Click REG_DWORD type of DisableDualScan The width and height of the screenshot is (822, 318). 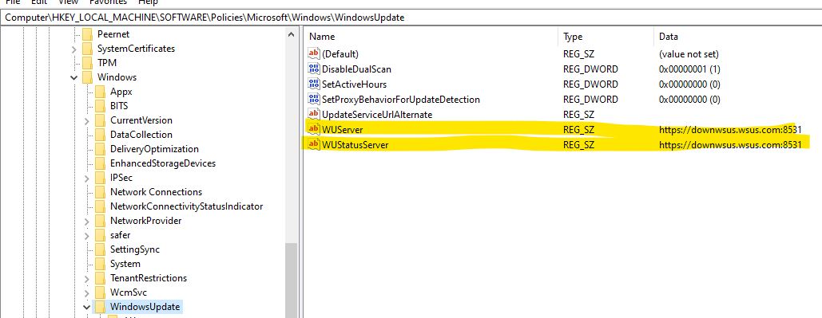(590, 69)
